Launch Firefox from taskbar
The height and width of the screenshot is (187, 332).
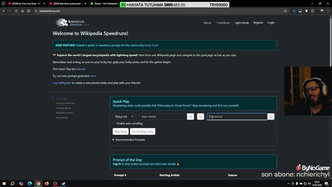[47, 184]
